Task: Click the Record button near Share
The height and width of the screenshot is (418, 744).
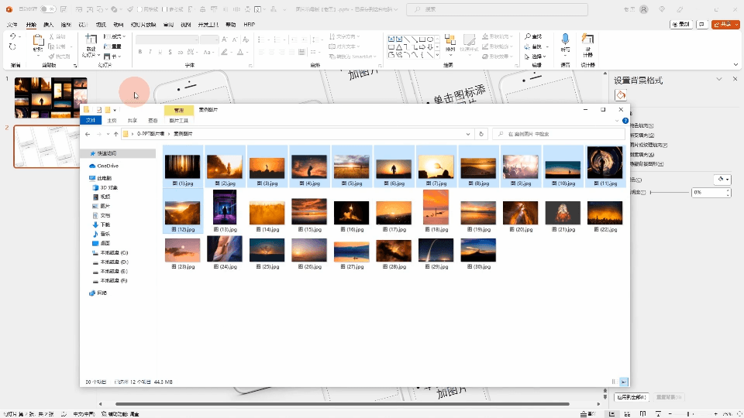Action: (681, 24)
